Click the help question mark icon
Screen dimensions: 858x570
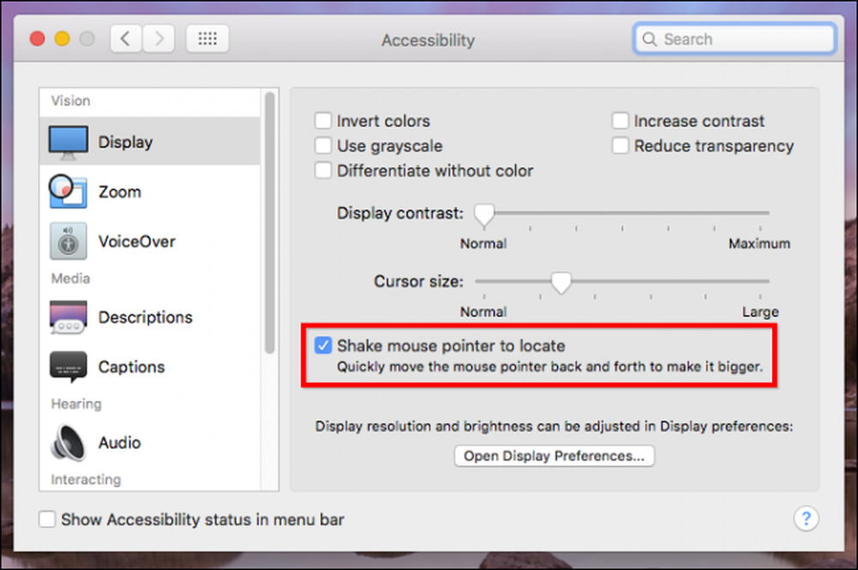point(806,518)
